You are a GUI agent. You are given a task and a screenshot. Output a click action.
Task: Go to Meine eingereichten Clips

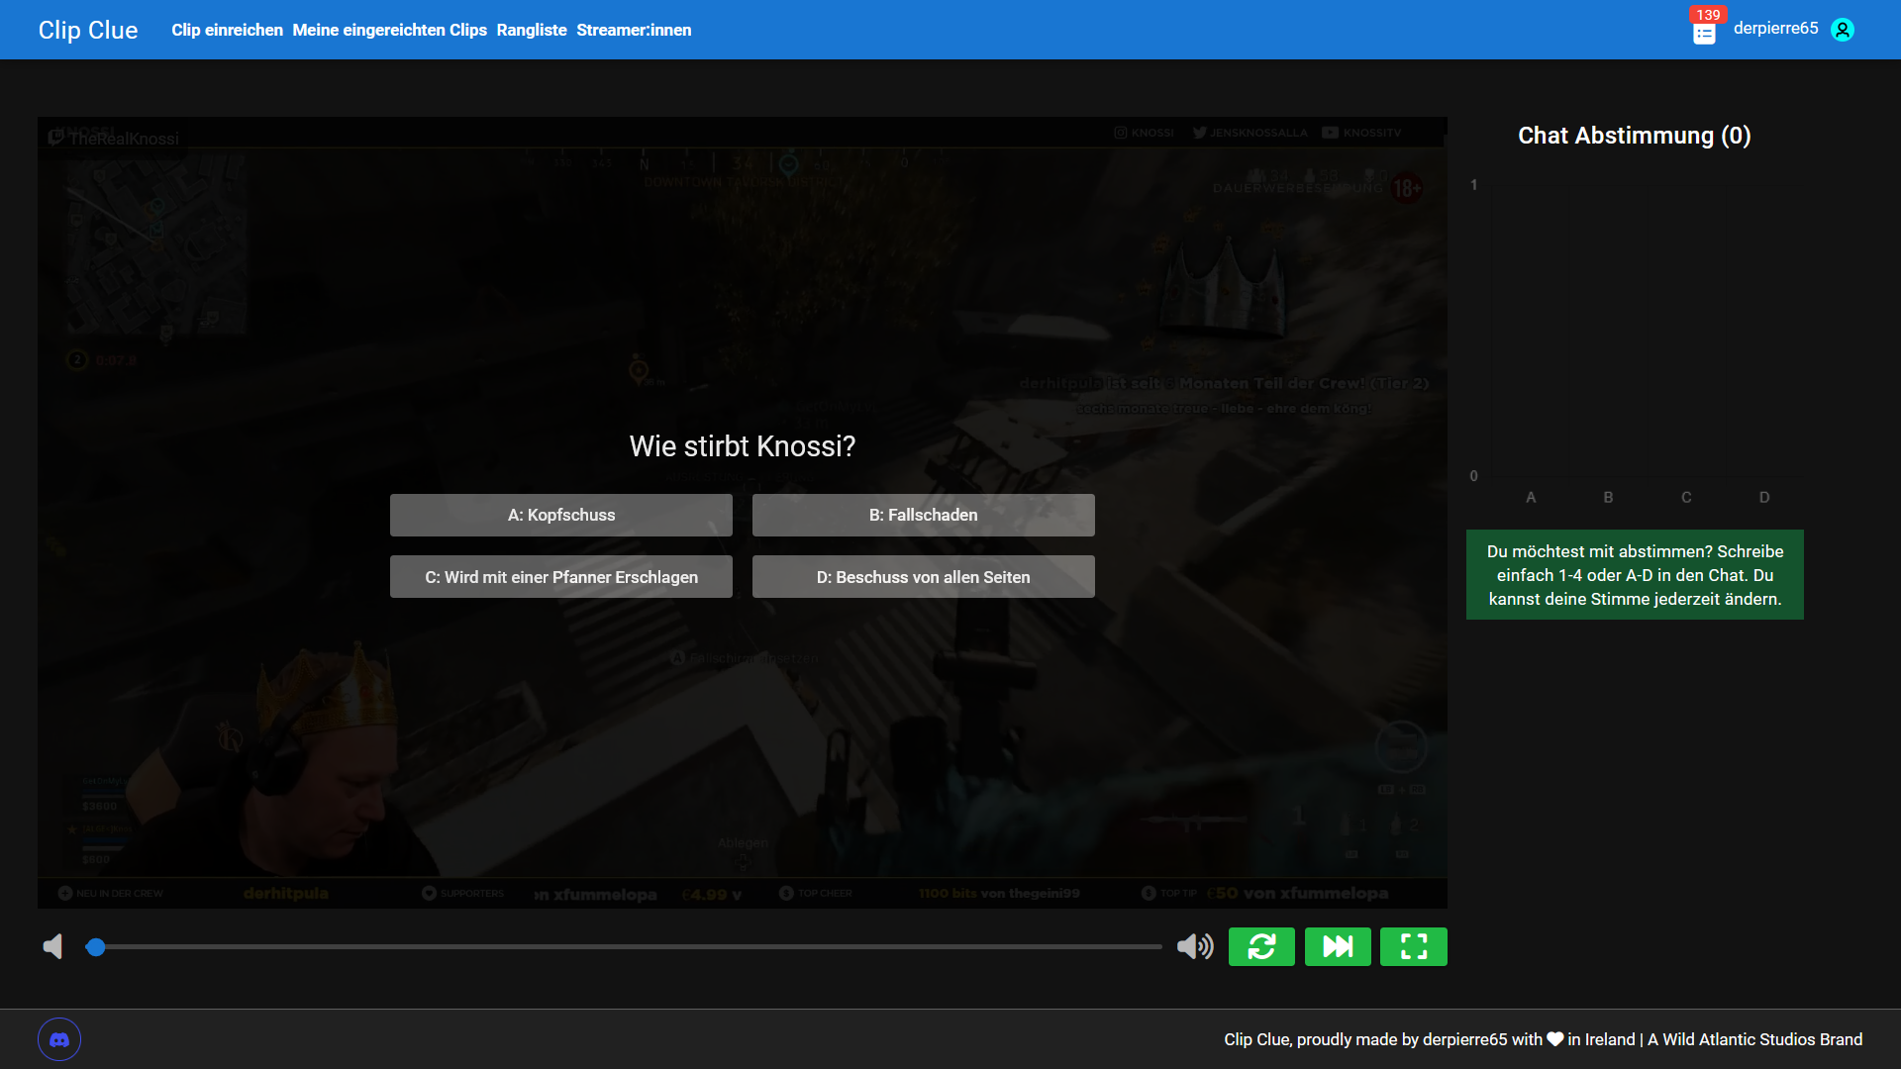[389, 30]
